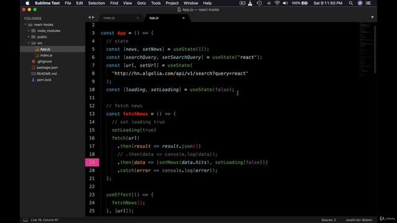Open the Apple menu
The width and height of the screenshot is (397, 223).
coord(27,3)
